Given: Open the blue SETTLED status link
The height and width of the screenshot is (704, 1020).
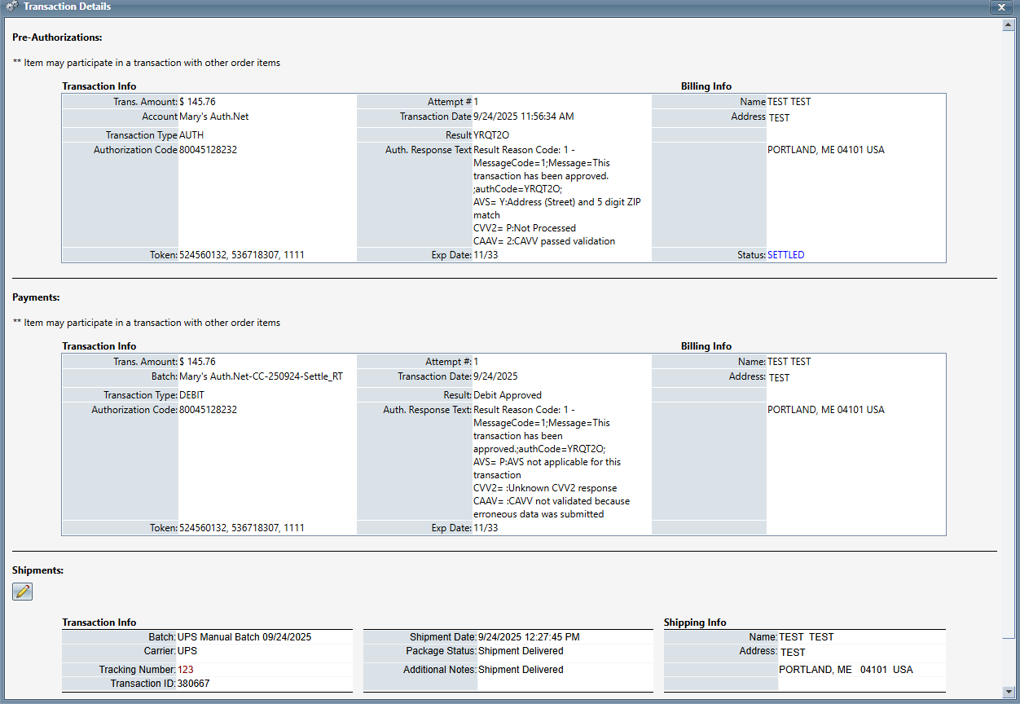Looking at the screenshot, I should (785, 255).
